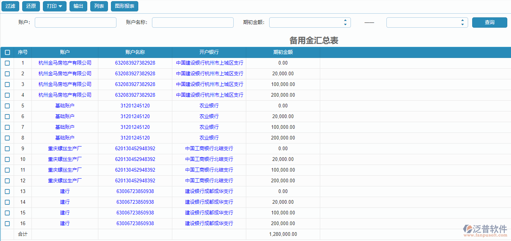
Task: Toggle the select-all checkbox in table header
Action: (x=7, y=52)
